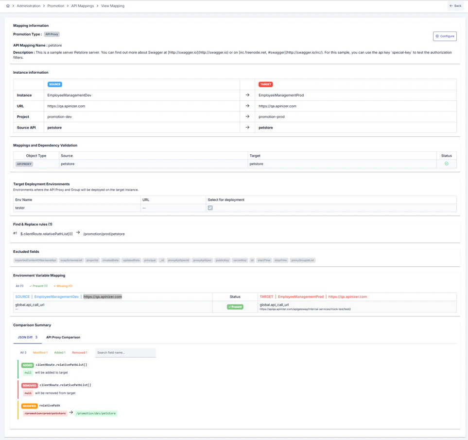This screenshot has height=440, width=468.
Task: Click struck-through /promotion/prod/petstore old value
Action: click(x=45, y=413)
